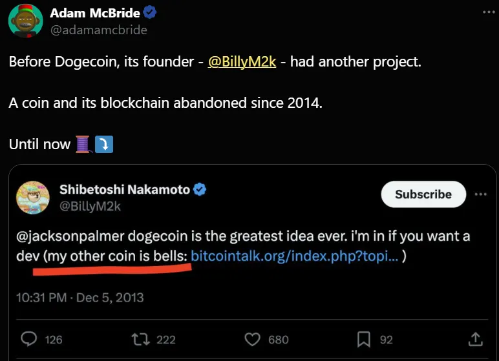
Task: Open Shibetoshi Nakamoto's profile avatar
Action: tap(33, 197)
